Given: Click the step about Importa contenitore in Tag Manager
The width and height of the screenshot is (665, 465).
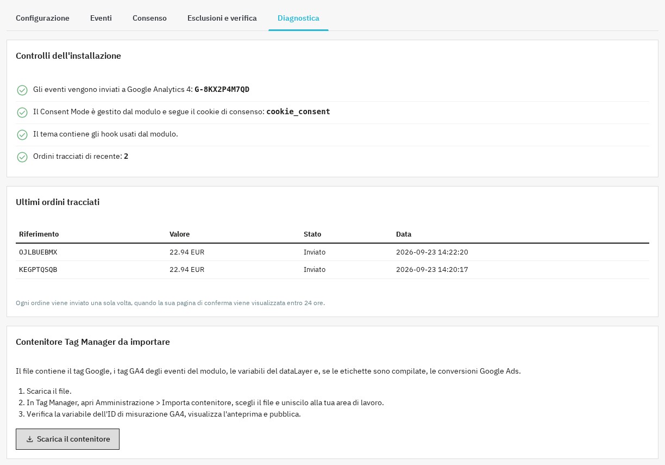Looking at the screenshot, I should (x=205, y=402).
